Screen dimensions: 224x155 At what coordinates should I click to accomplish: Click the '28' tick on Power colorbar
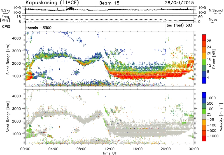click(x=209, y=41)
